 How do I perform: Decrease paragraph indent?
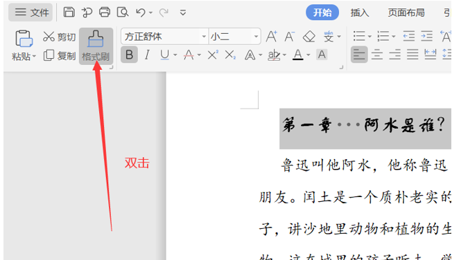[x=409, y=37]
